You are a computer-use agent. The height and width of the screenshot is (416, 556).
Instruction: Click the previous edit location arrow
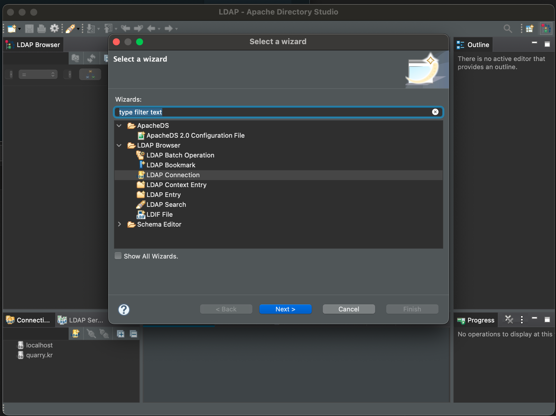click(126, 28)
